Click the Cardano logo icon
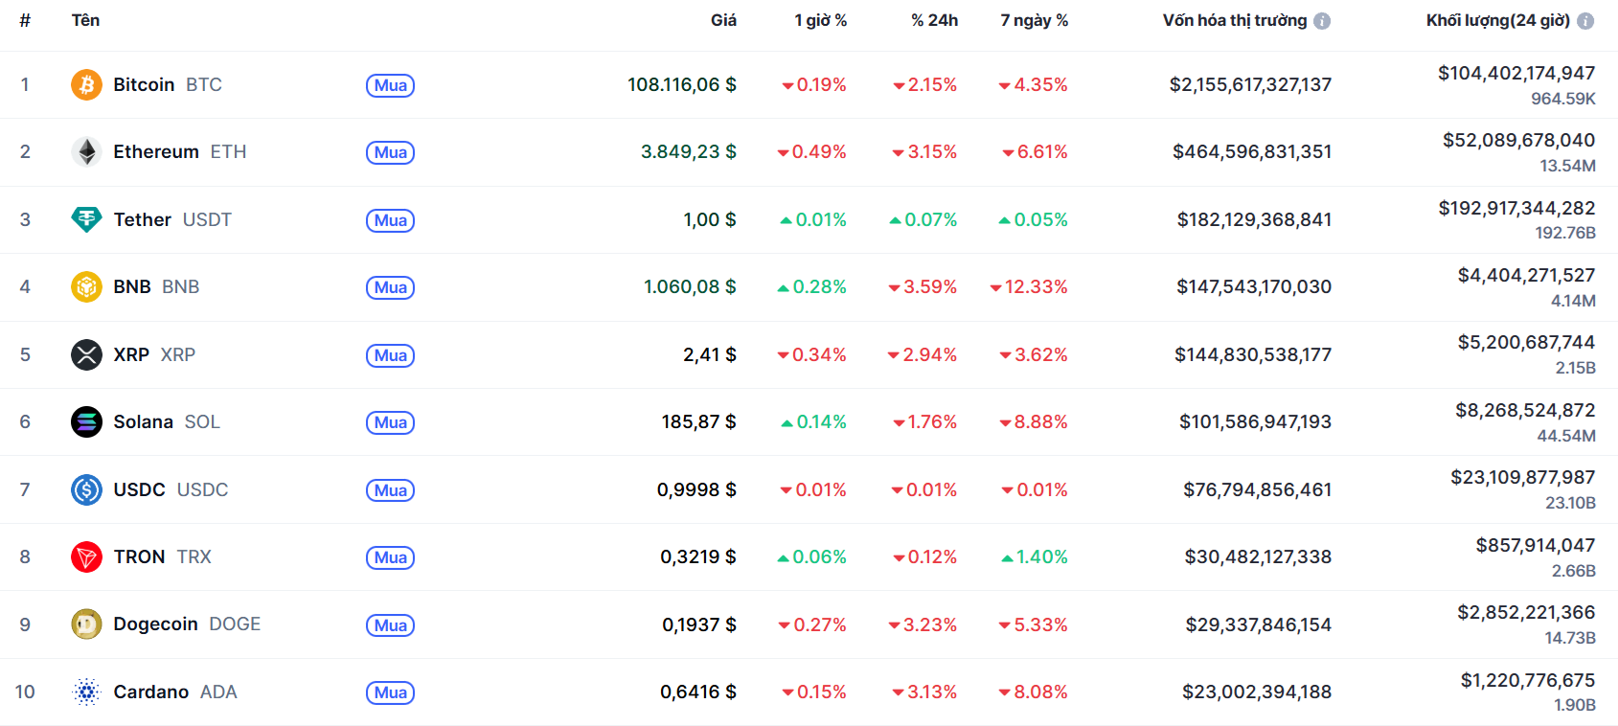Screen dimensions: 1618x726 point(86,692)
